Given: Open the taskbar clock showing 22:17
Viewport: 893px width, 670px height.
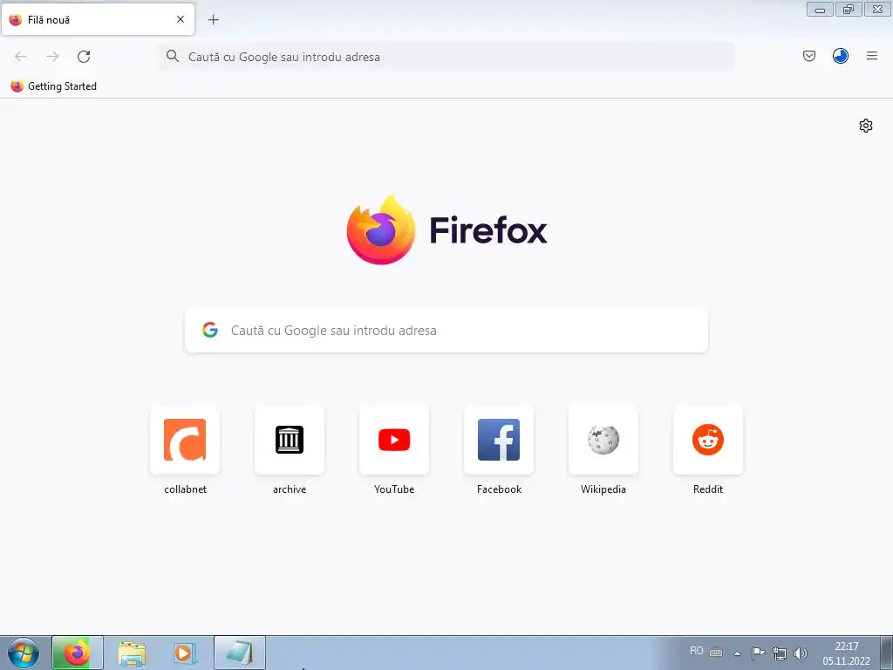Looking at the screenshot, I should click(x=846, y=653).
